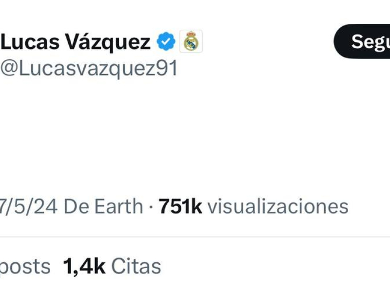Open Lucas Vázquez's profile name
390x292 pixels.
pyautogui.click(x=76, y=43)
